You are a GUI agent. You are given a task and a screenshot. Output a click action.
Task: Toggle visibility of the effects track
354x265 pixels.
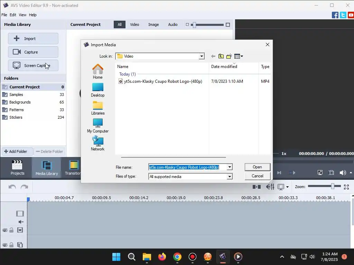(5, 230)
